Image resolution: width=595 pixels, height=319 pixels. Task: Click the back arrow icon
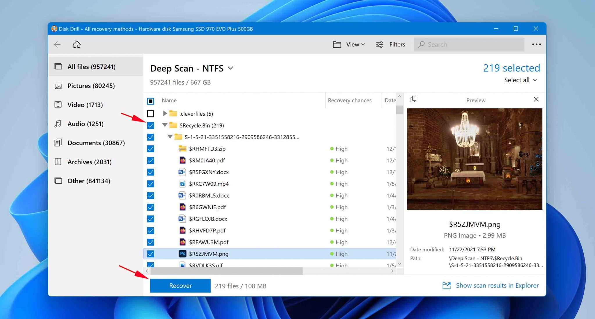[58, 44]
